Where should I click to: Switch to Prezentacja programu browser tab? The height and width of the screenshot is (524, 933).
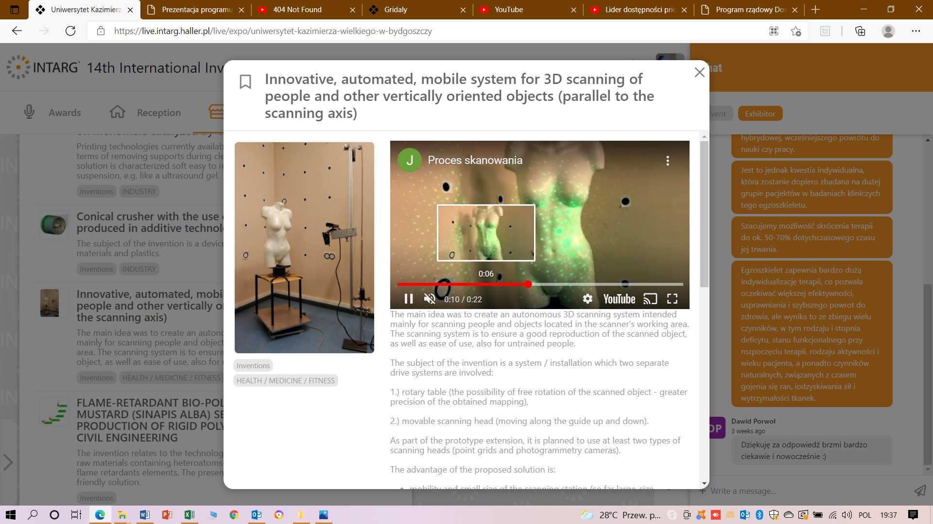pos(197,10)
